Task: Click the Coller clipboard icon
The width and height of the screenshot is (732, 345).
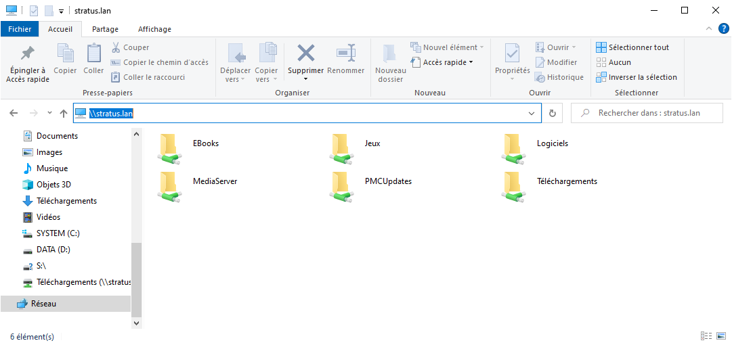Action: coord(93,53)
